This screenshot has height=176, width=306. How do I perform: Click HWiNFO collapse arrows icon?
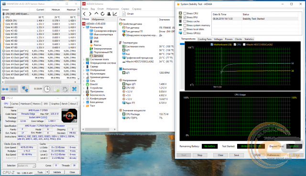coord(13,89)
